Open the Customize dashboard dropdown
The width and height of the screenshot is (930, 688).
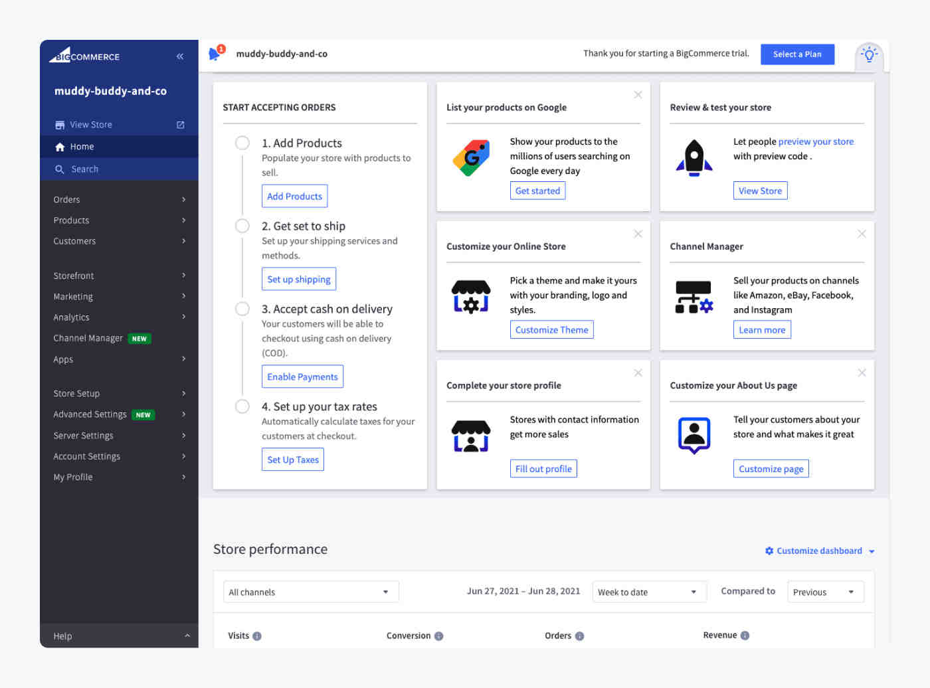820,551
